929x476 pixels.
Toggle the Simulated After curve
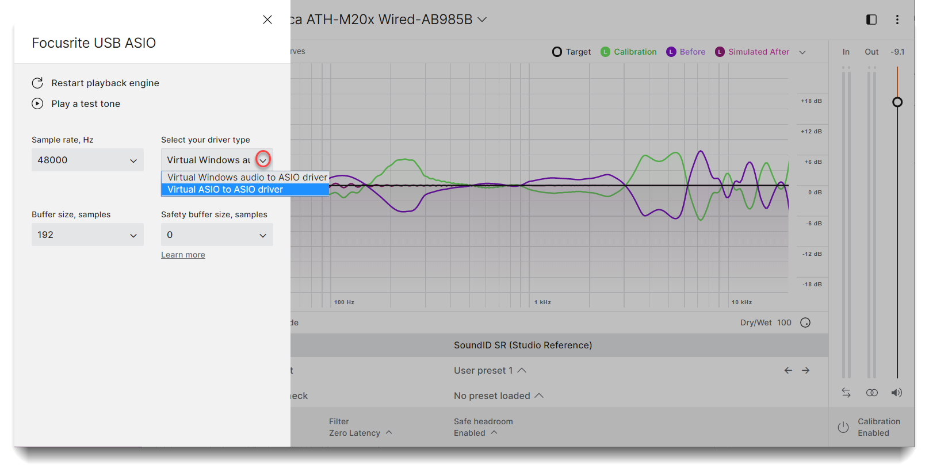(752, 52)
